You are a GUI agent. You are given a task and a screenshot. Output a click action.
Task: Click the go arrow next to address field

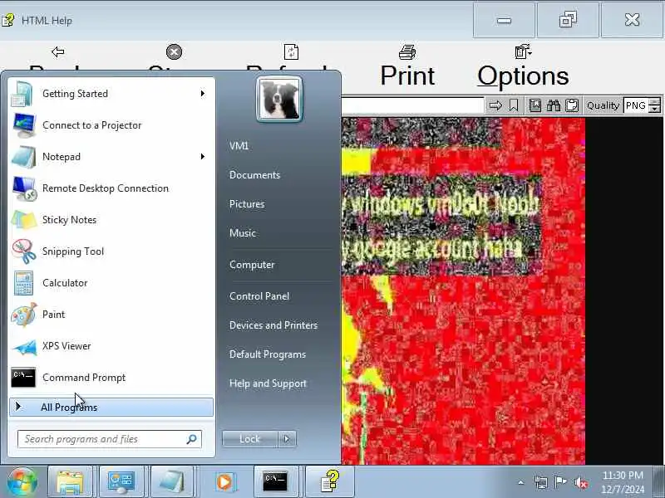pyautogui.click(x=495, y=105)
